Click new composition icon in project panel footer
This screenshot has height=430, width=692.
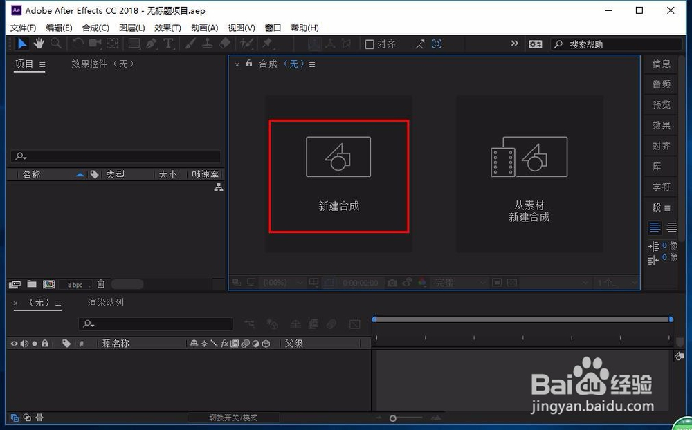(x=48, y=284)
